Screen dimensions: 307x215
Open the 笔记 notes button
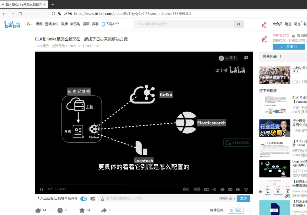[x=236, y=210]
